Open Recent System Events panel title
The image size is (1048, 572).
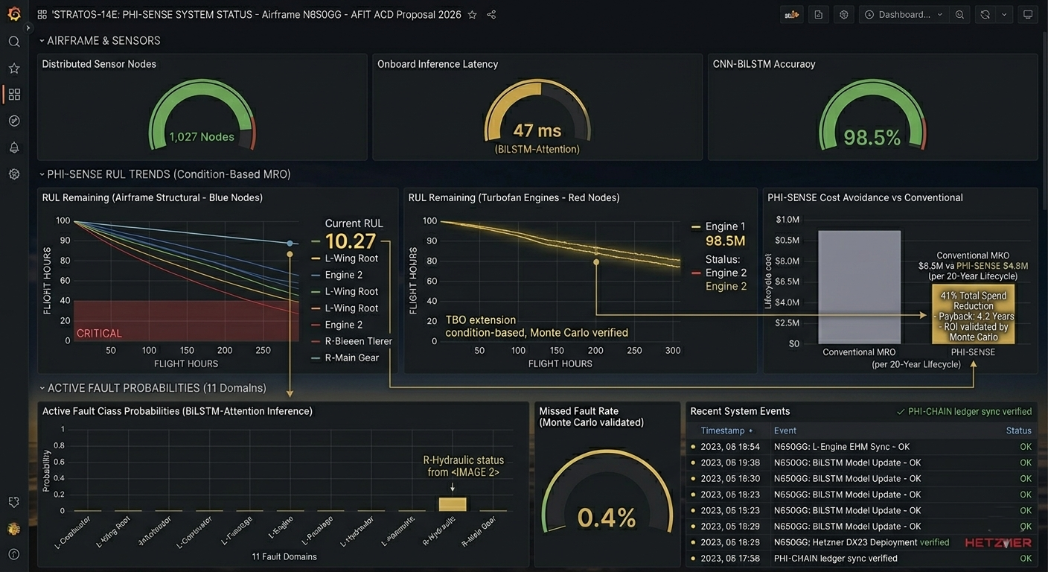(740, 411)
